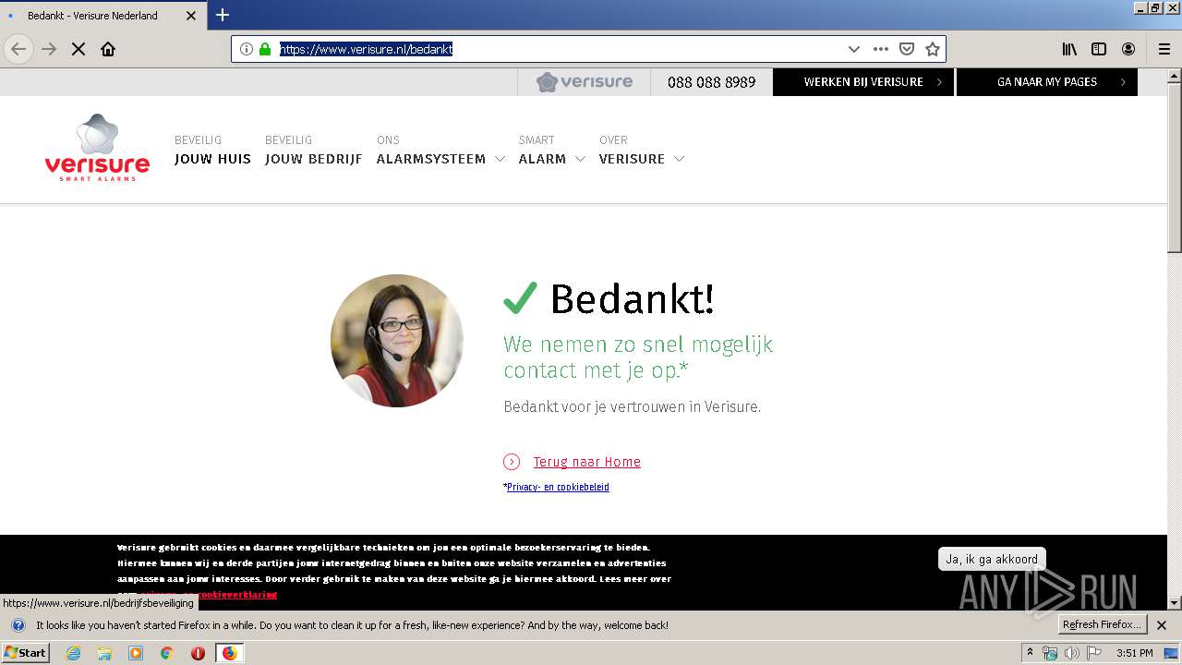Click the volume speaker tray icon
Image resolution: width=1182 pixels, height=665 pixels.
1071,653
